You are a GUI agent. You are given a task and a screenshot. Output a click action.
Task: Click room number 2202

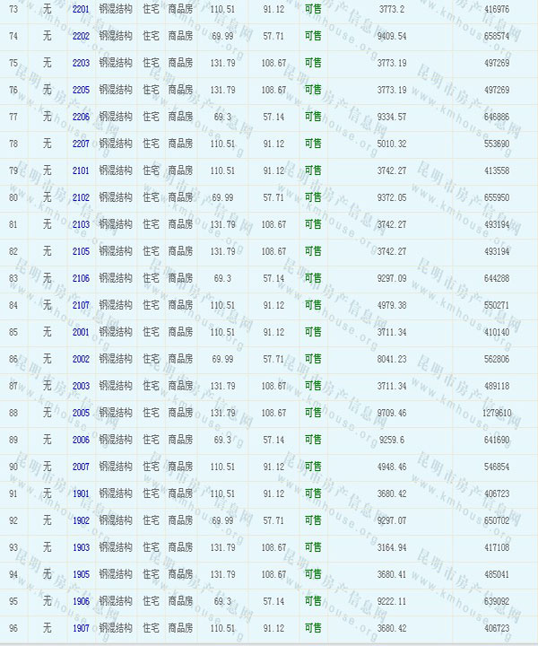point(81,36)
